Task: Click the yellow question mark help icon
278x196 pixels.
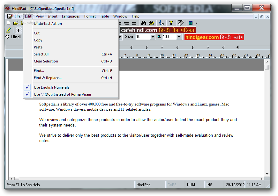Action: point(171,23)
